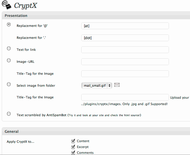Viewport: 190px width, 155px height.
Task: Focus the "Replacement for '.'" field containing [dot]
Action: [x=125, y=38]
